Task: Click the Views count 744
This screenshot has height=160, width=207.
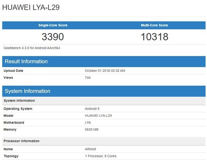Action: (88, 78)
